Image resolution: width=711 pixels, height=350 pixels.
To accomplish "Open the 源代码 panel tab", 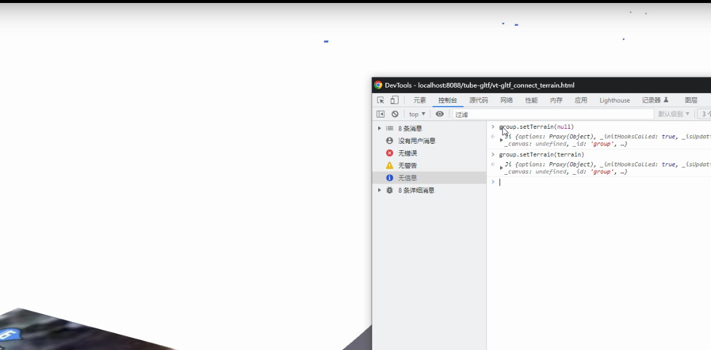I will [478, 100].
